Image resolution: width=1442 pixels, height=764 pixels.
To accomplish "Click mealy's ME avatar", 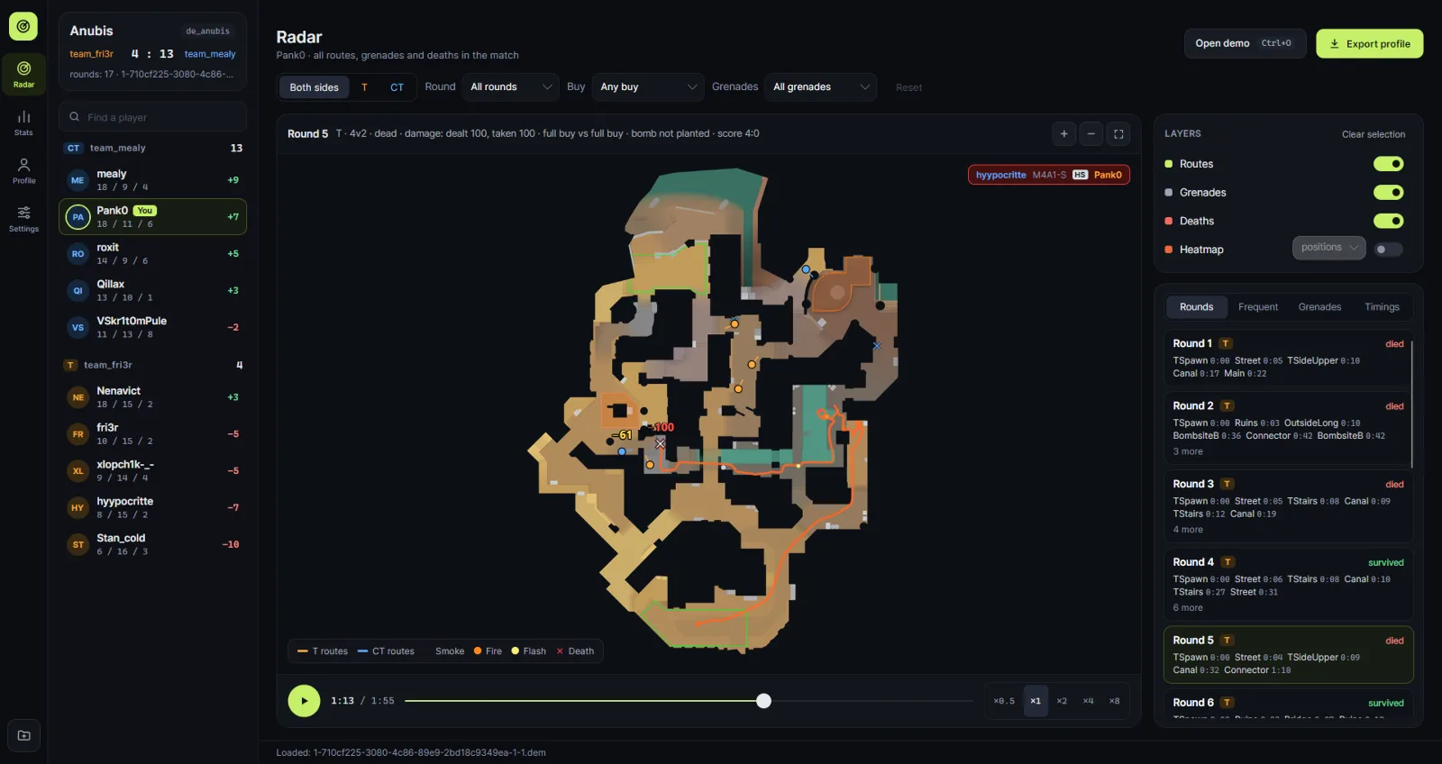I will coord(78,180).
